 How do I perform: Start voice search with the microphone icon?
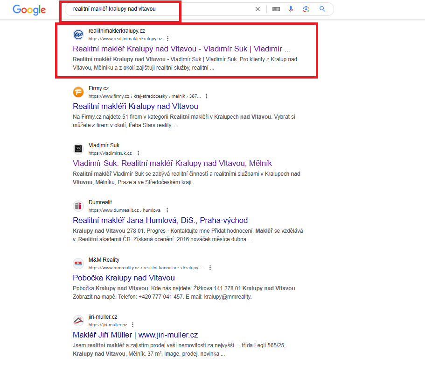291,9
